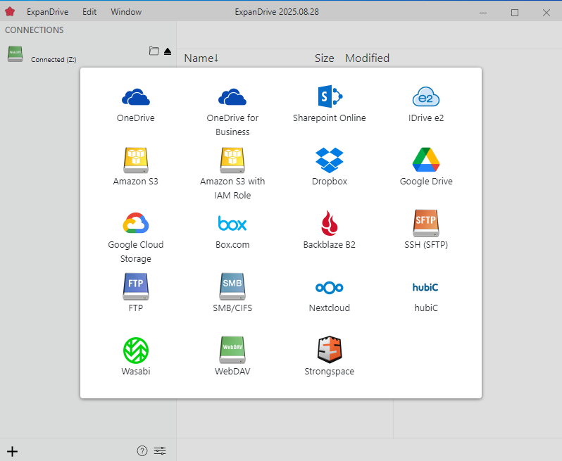Choose the OneDrive connection type
Screen dimensions: 562x461
[x=135, y=105]
